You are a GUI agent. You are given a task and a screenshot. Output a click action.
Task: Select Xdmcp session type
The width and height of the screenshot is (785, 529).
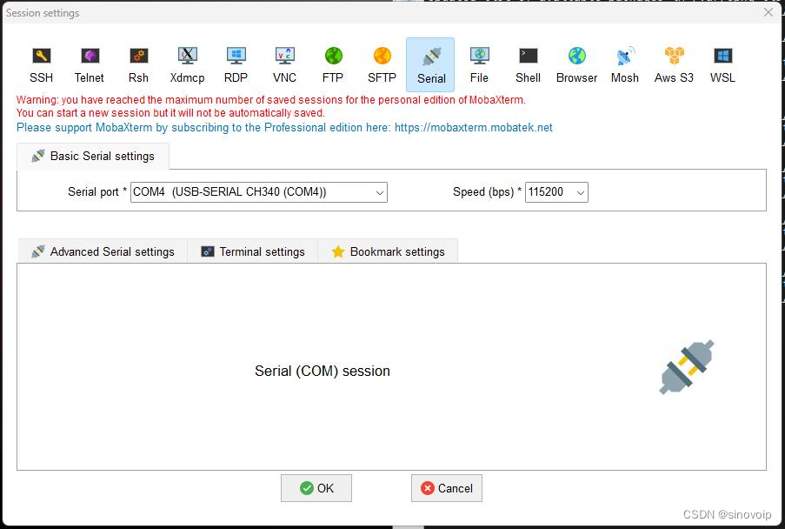[x=187, y=64]
